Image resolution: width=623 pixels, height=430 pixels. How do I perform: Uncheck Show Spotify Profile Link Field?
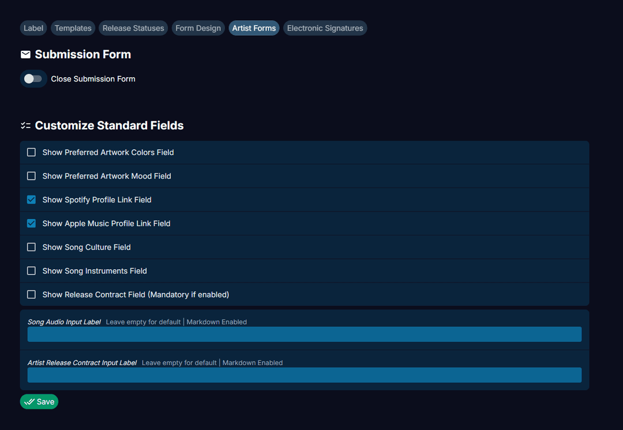pos(31,199)
